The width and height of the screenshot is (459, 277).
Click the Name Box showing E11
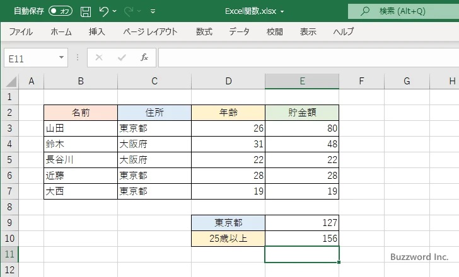point(30,58)
